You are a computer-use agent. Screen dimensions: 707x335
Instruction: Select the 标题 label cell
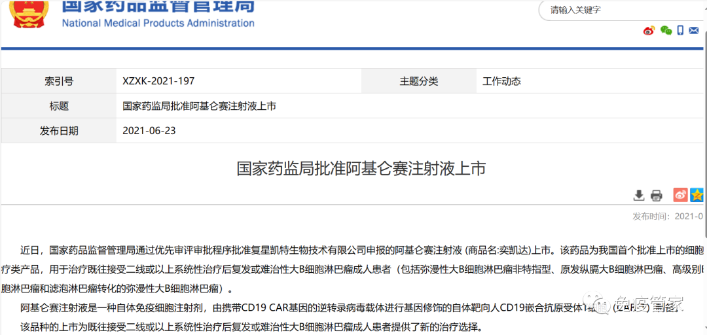pos(59,106)
